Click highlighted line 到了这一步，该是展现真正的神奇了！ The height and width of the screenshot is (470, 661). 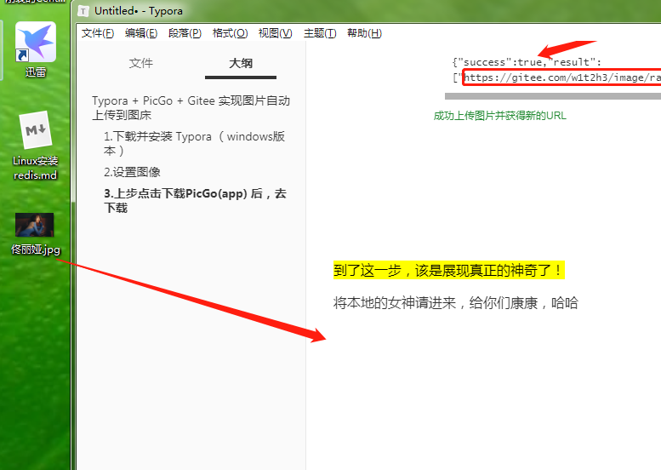coord(448,271)
